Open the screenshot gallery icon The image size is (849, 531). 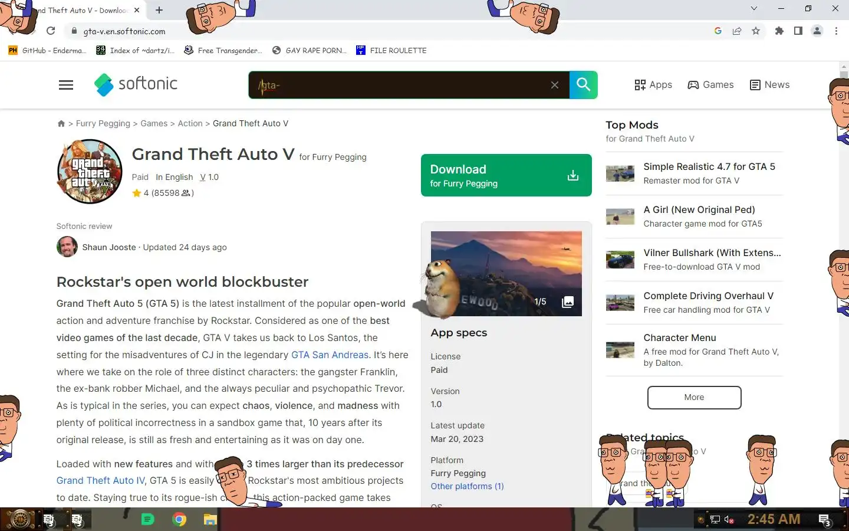pos(568,301)
